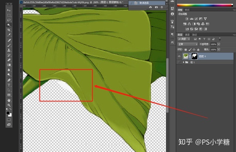Add a Levels adjustment layer

pos(191,19)
